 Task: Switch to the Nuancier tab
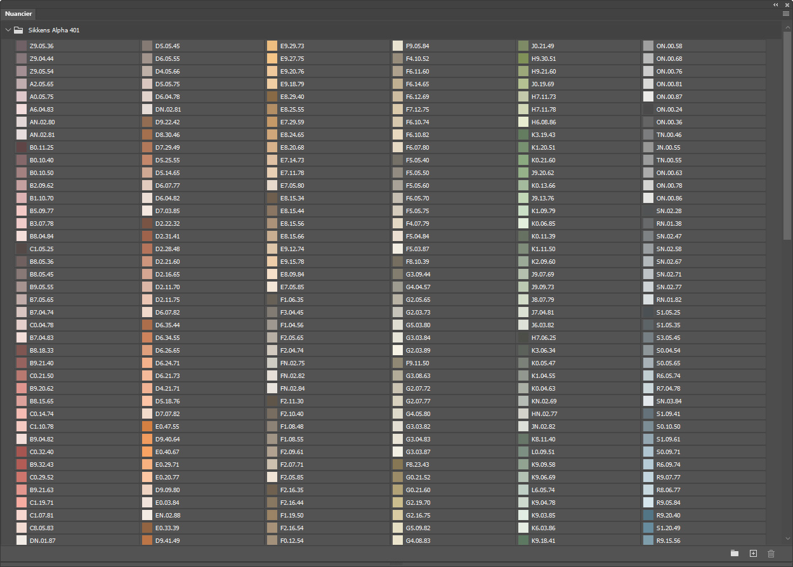[18, 13]
